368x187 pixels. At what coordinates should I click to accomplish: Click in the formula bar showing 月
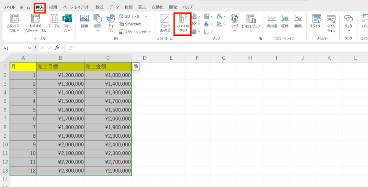217,48
